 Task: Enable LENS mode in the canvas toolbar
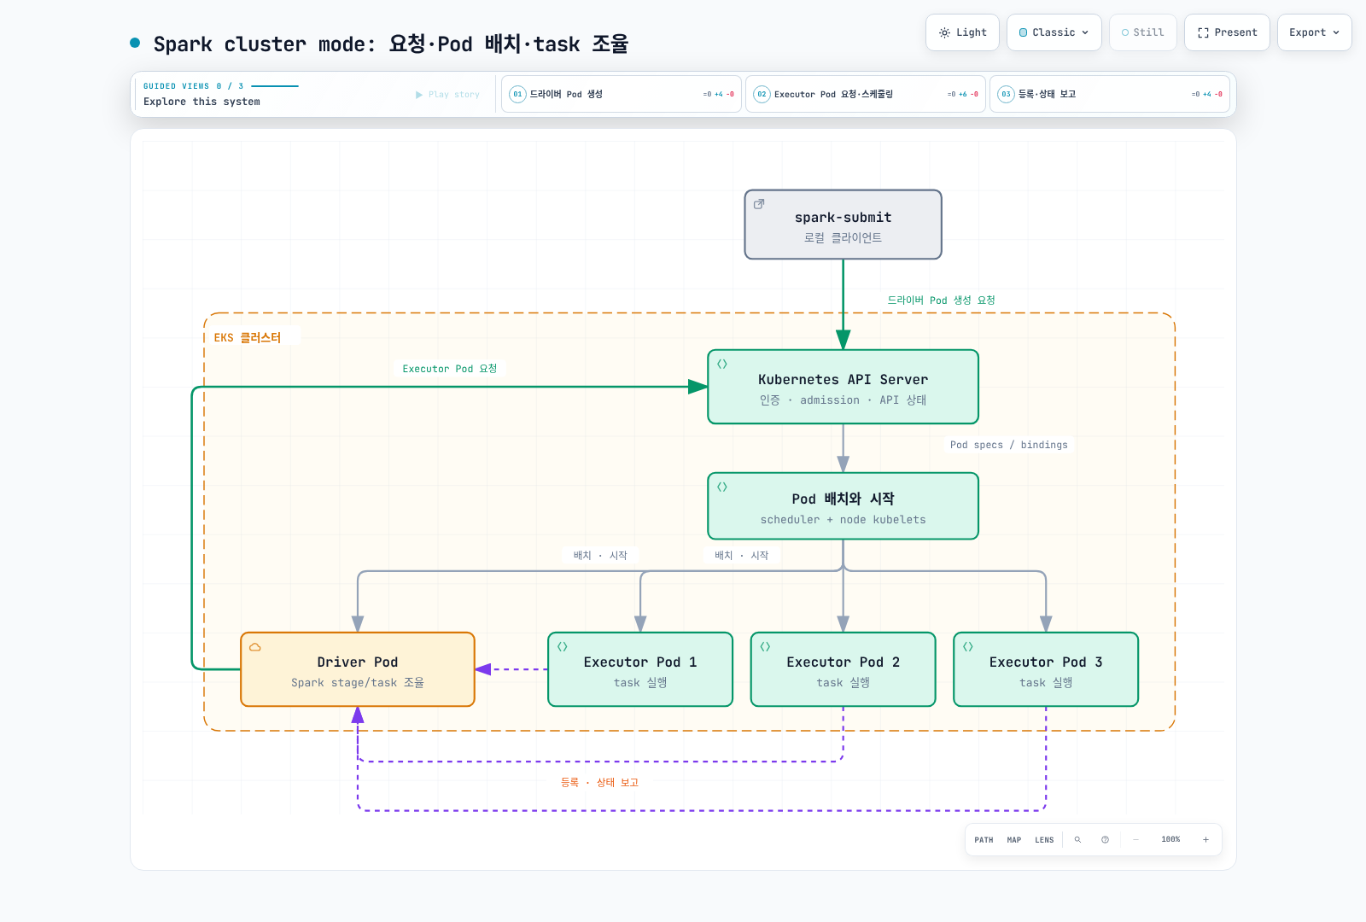[1044, 839]
